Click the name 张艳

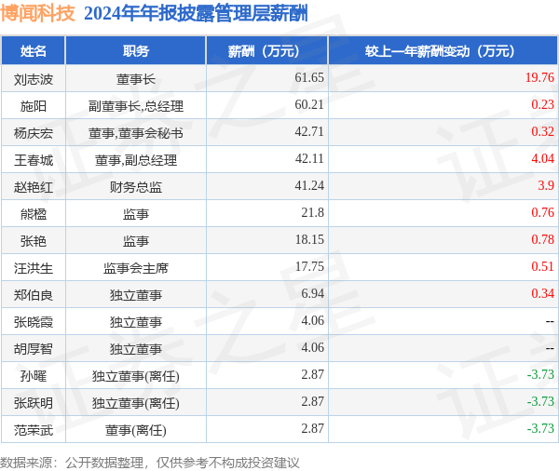click(34, 242)
